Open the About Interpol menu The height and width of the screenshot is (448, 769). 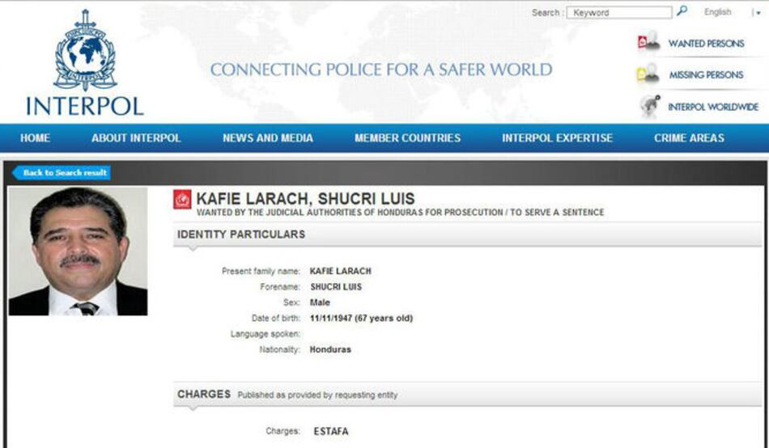click(x=136, y=138)
